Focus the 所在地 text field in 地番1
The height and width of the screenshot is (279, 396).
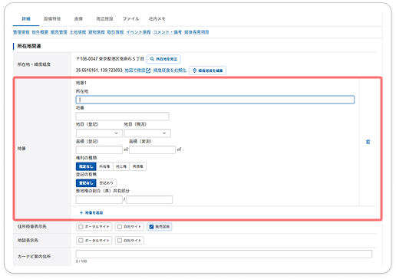point(215,100)
